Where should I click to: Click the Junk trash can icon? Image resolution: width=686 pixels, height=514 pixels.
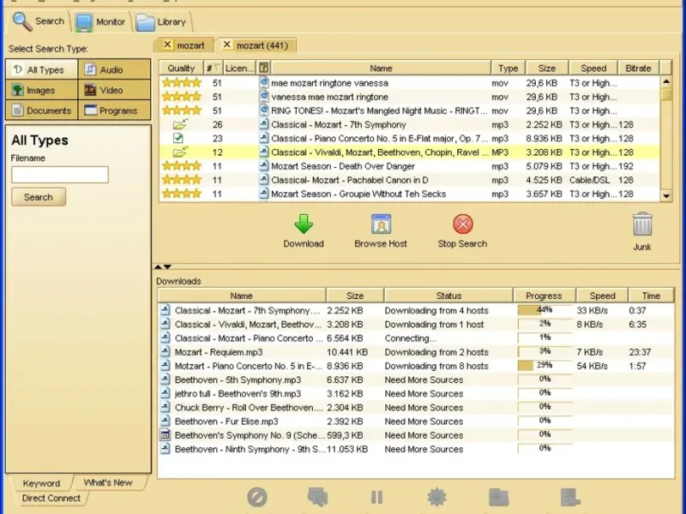[642, 225]
